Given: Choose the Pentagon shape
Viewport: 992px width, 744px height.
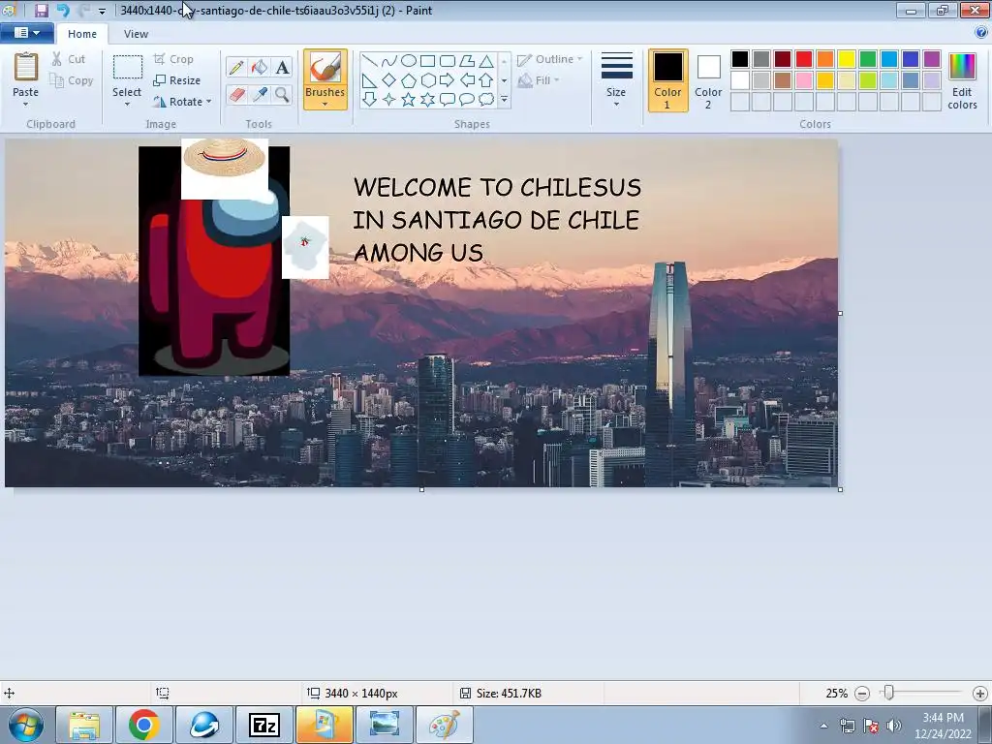Looking at the screenshot, I should point(409,80).
